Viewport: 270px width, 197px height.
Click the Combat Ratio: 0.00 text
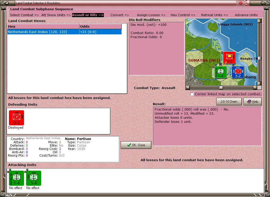point(147,33)
